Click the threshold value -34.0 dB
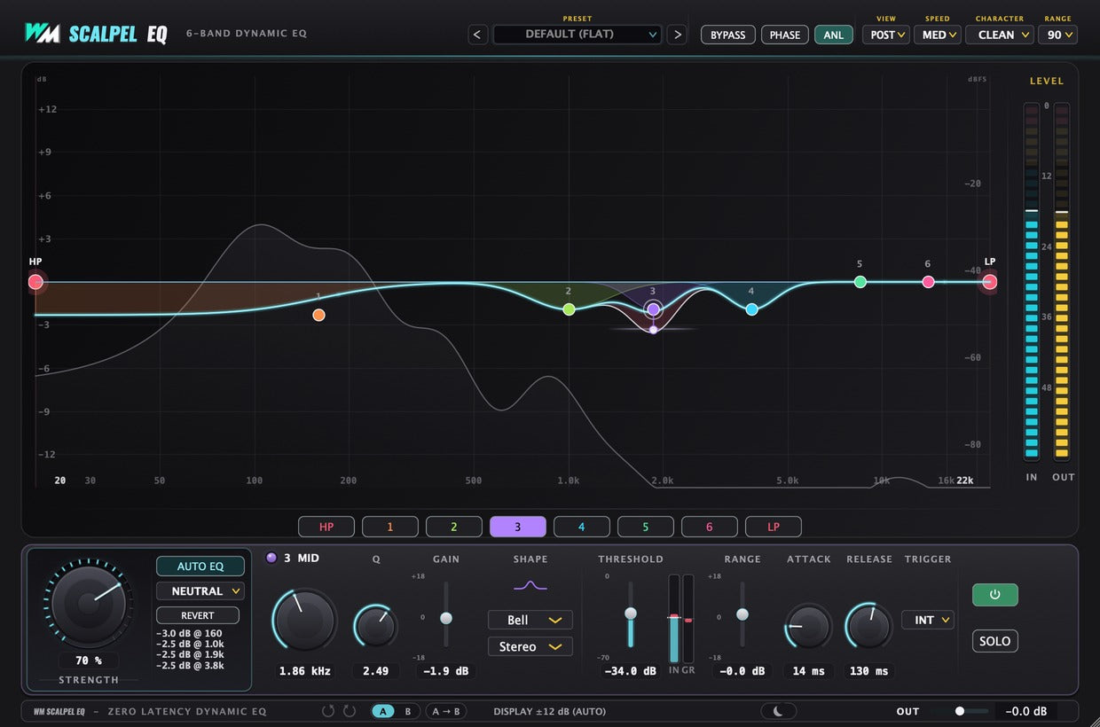Screen dimensions: 1100x727 point(631,671)
